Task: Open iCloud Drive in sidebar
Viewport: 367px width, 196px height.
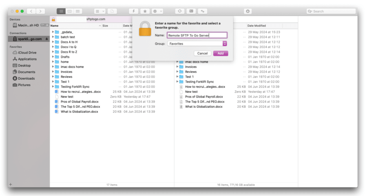Action: click(x=27, y=53)
